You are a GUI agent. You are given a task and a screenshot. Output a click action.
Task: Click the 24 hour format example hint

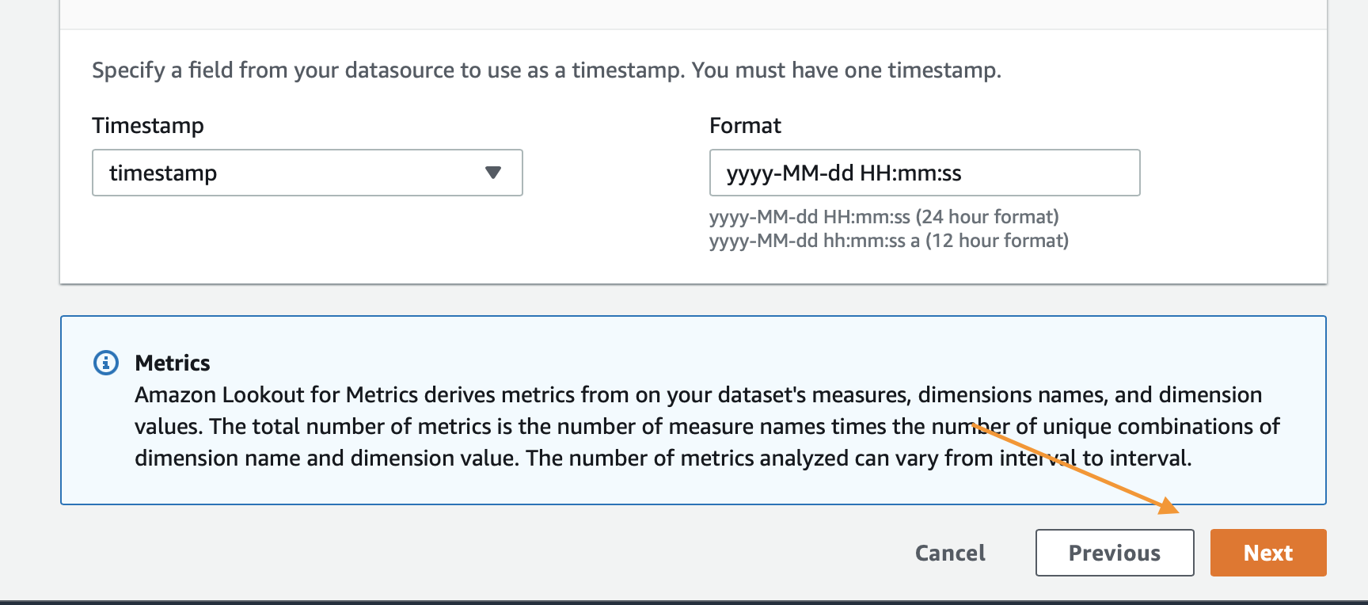coord(884,217)
